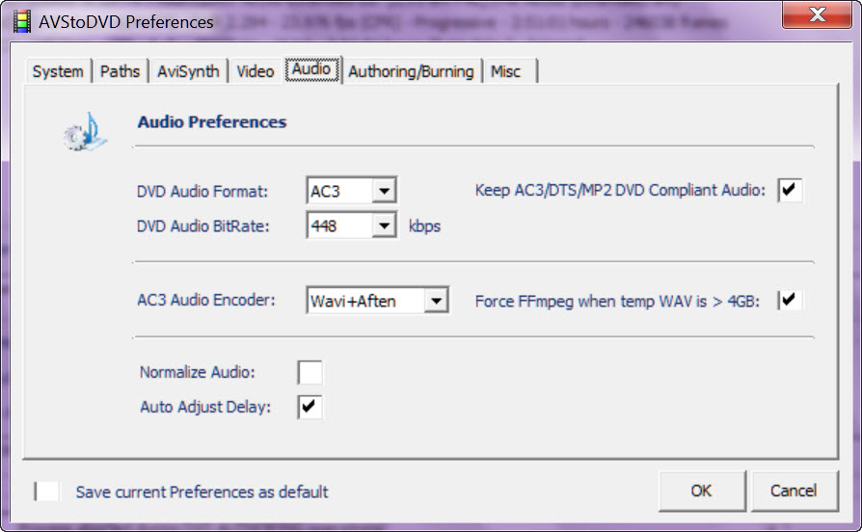Enable the Normalize Audio checkbox

click(x=310, y=372)
